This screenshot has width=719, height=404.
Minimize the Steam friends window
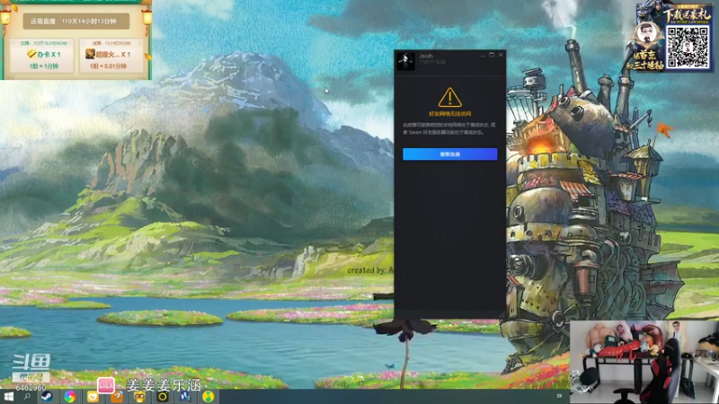click(x=483, y=55)
